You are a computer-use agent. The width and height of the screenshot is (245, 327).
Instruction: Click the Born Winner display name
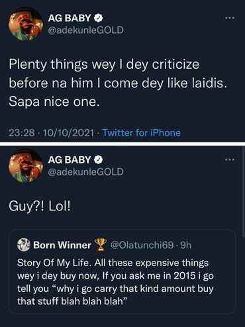click(62, 245)
